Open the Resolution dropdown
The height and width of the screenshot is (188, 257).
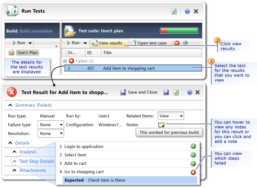pyautogui.click(x=51, y=133)
